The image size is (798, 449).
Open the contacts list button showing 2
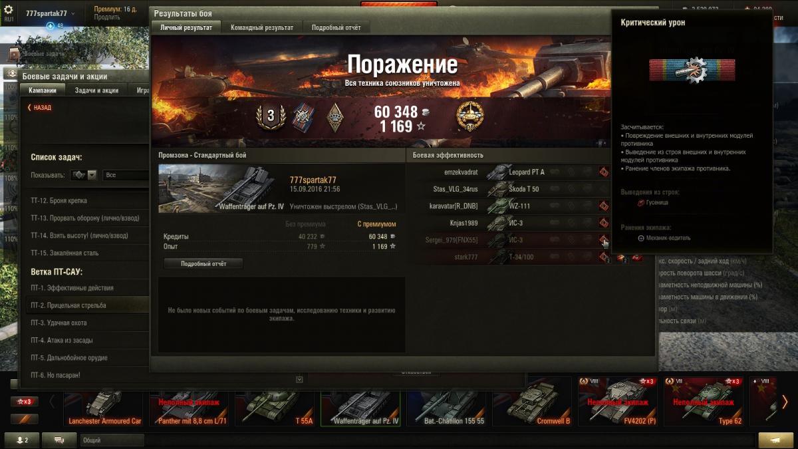pyautogui.click(x=21, y=440)
